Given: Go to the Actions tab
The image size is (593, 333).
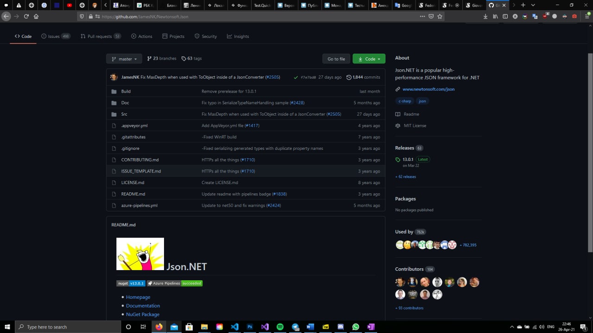Looking at the screenshot, I should [142, 36].
